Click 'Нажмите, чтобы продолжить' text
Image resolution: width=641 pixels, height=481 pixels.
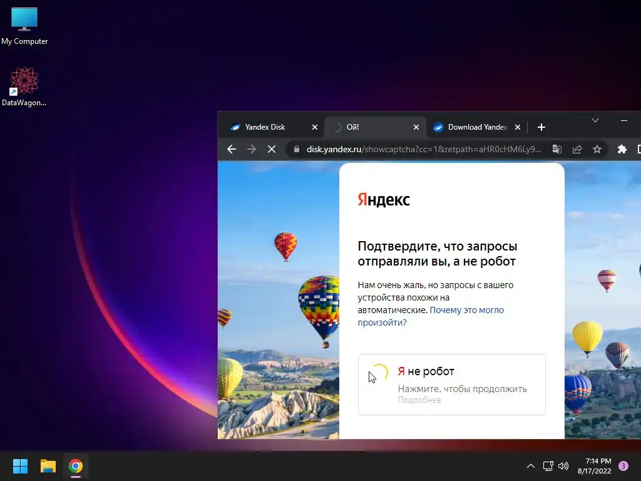pos(462,389)
